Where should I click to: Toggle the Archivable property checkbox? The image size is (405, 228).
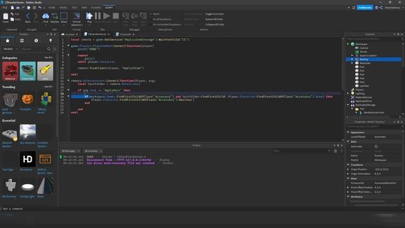tap(376, 146)
